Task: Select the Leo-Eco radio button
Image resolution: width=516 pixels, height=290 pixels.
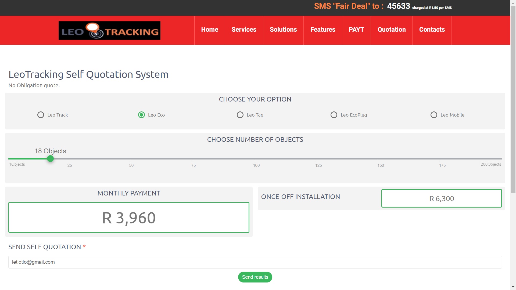Action: pyautogui.click(x=141, y=115)
